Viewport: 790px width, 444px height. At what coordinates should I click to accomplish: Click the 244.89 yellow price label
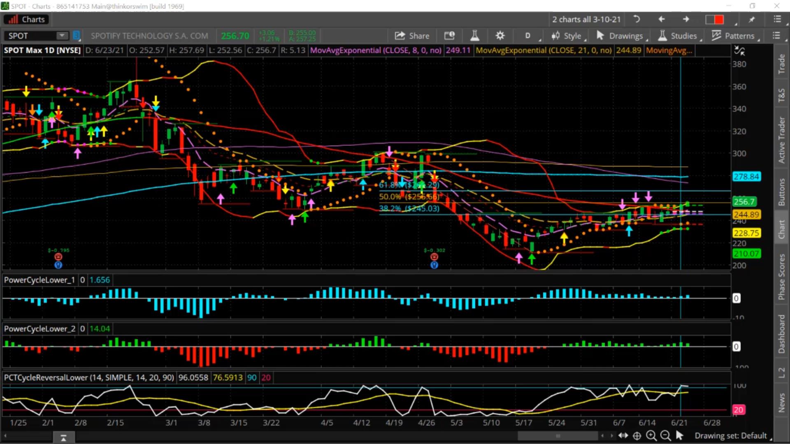click(746, 215)
